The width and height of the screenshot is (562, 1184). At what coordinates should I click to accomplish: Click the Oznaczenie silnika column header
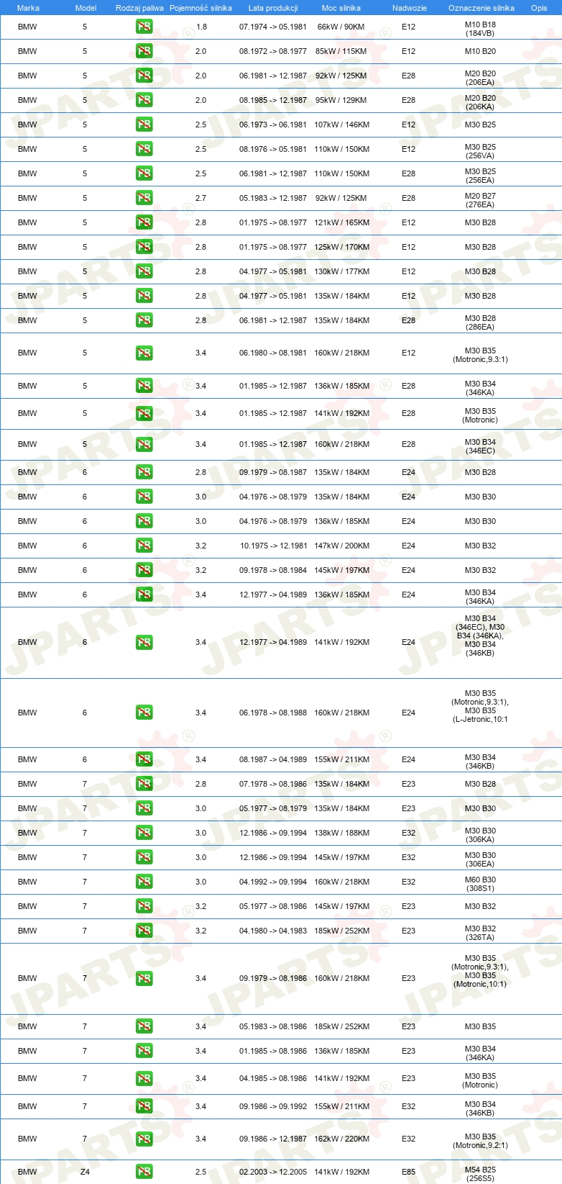tap(481, 8)
